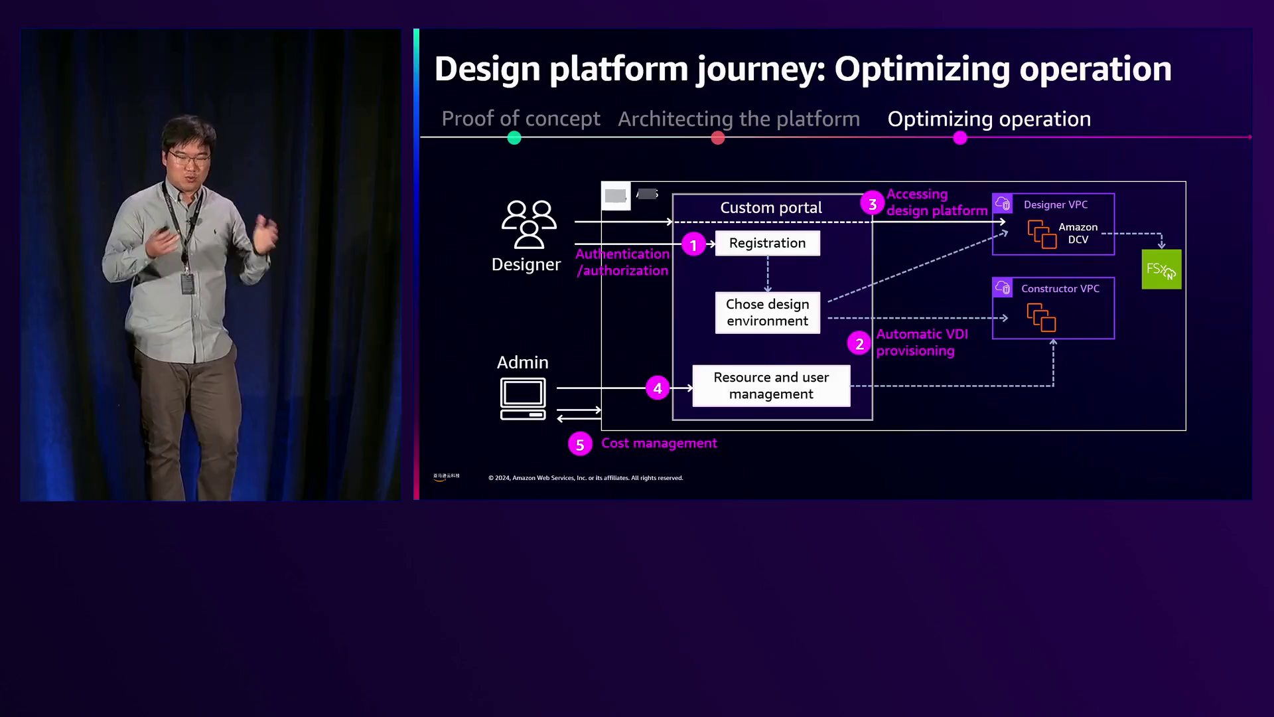This screenshot has height=717, width=1274.
Task: Click the number 5 Cost management badge
Action: 580,444
